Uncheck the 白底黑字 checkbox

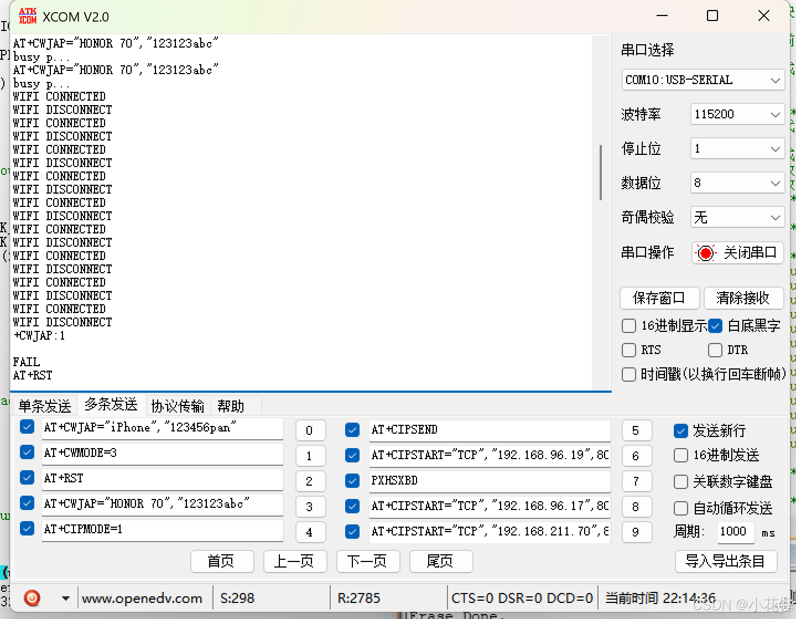(715, 326)
